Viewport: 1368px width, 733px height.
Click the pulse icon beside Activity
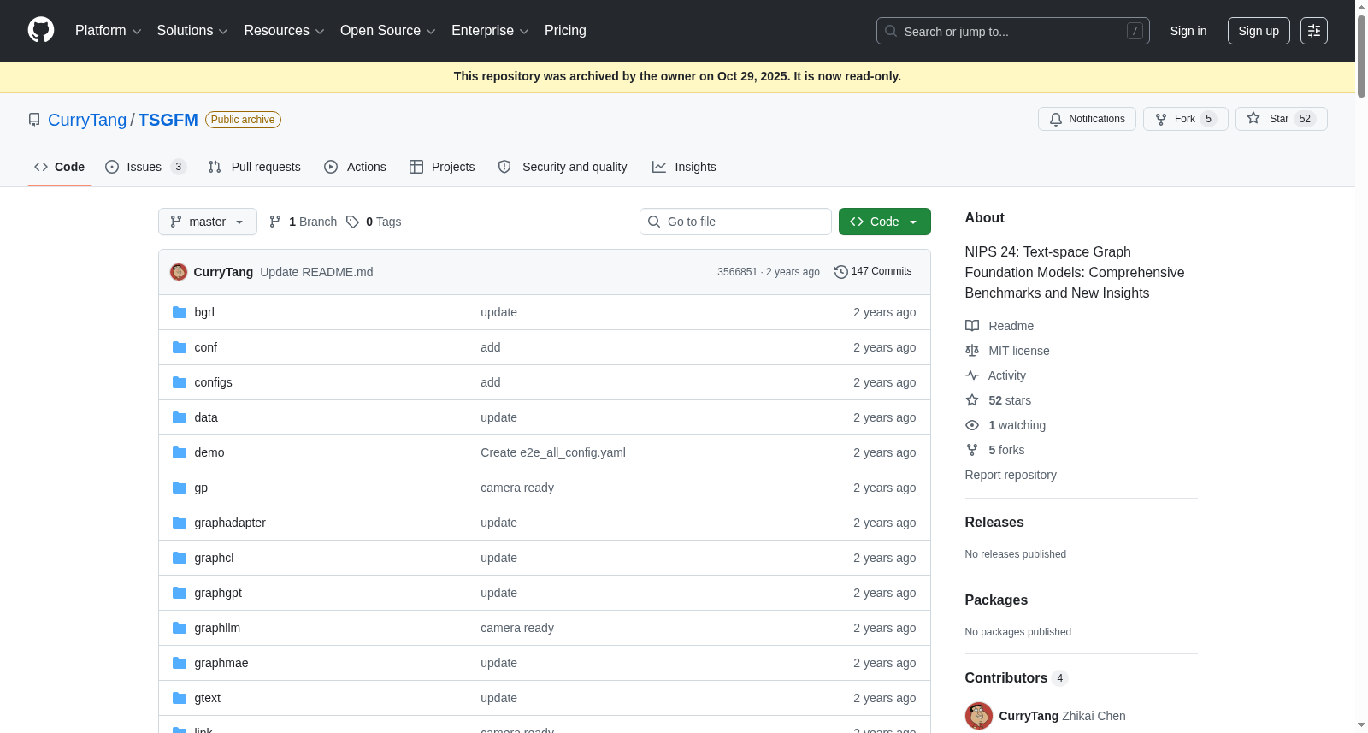click(972, 375)
